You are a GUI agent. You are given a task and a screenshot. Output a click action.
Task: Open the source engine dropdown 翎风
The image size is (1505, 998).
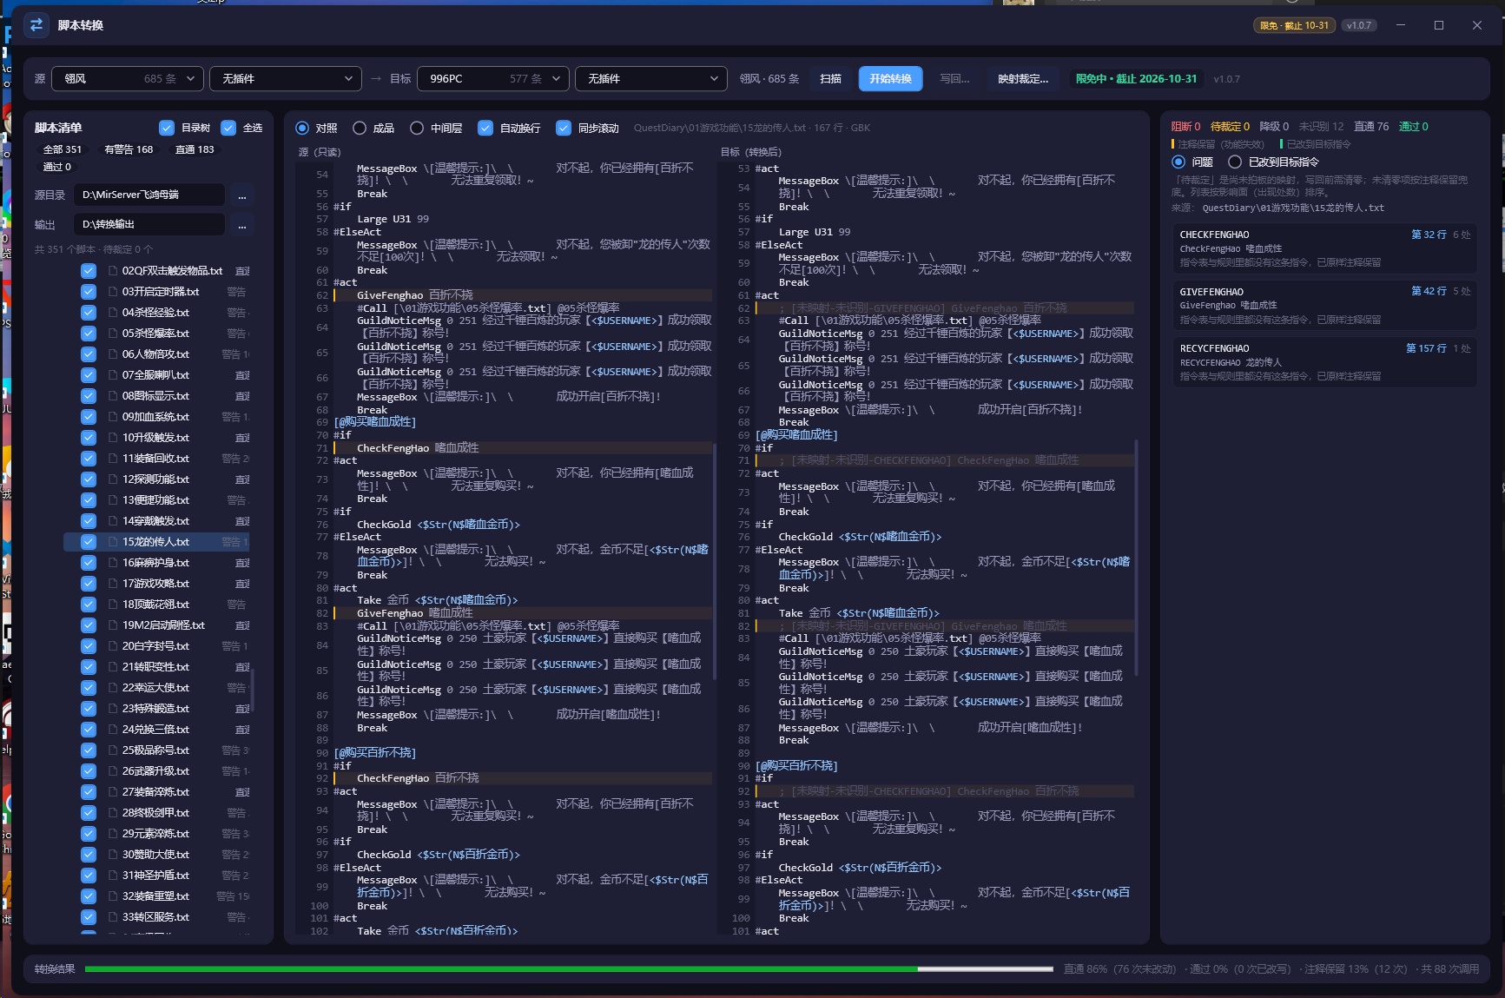128,79
